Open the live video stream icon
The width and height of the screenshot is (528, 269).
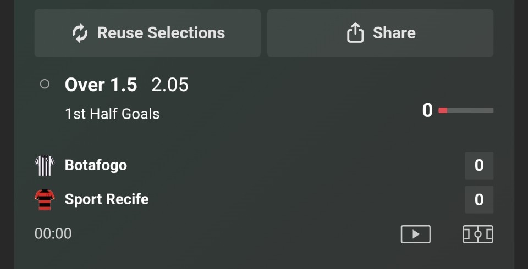point(415,234)
